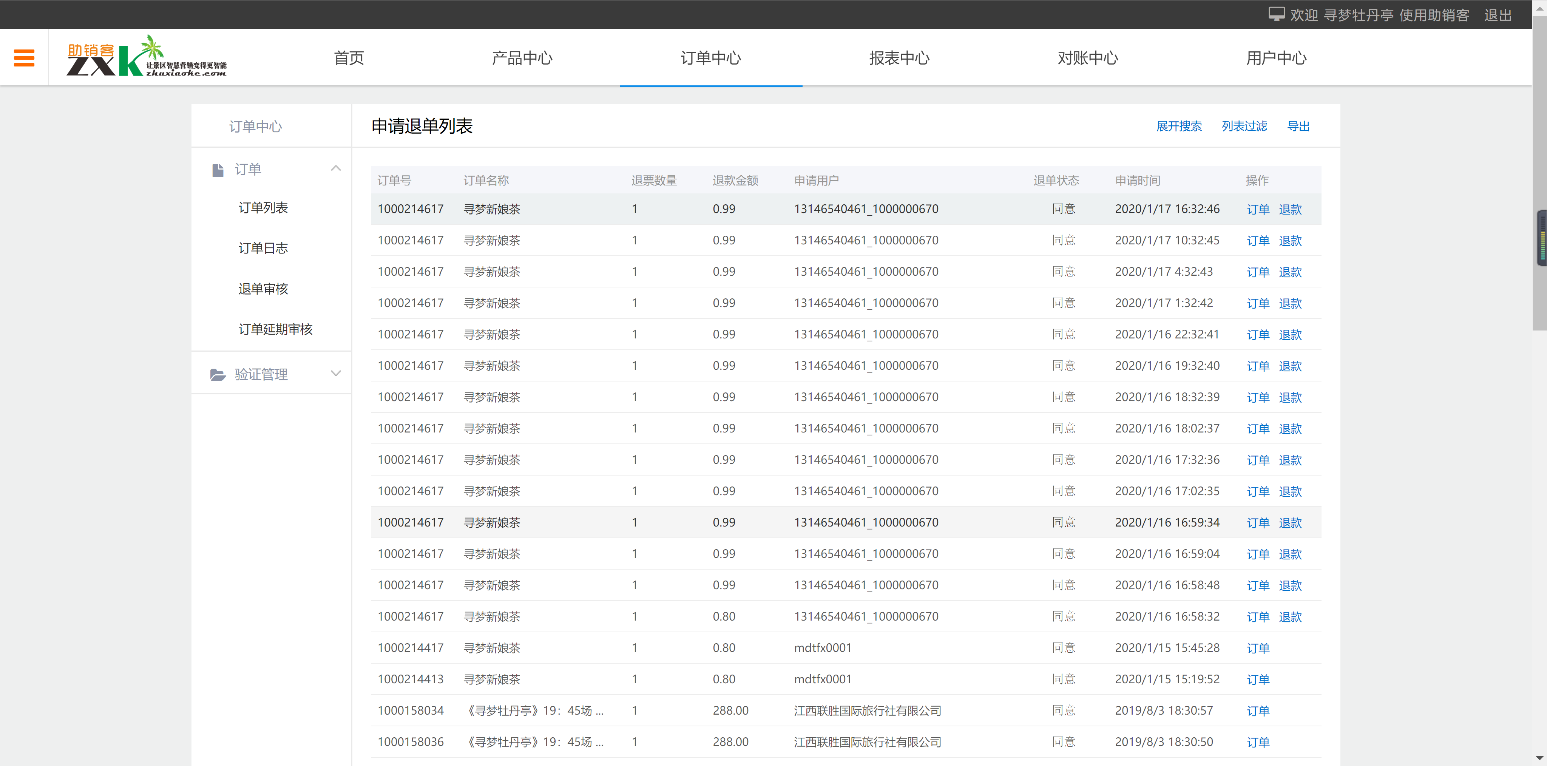Click the monitor icon in top bar
Image resolution: width=1547 pixels, height=766 pixels.
[x=1276, y=14]
